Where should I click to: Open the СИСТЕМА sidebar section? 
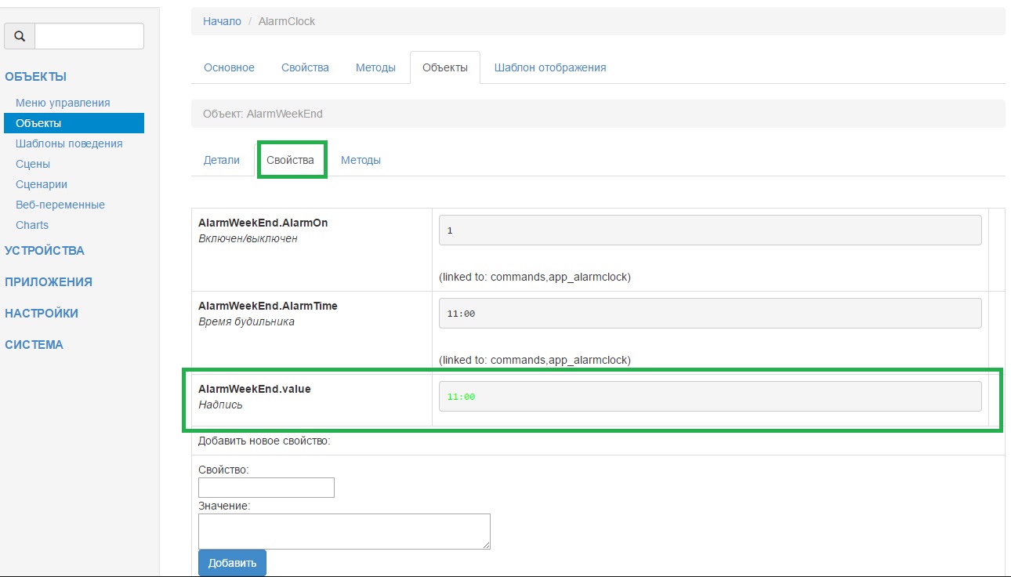pos(34,345)
